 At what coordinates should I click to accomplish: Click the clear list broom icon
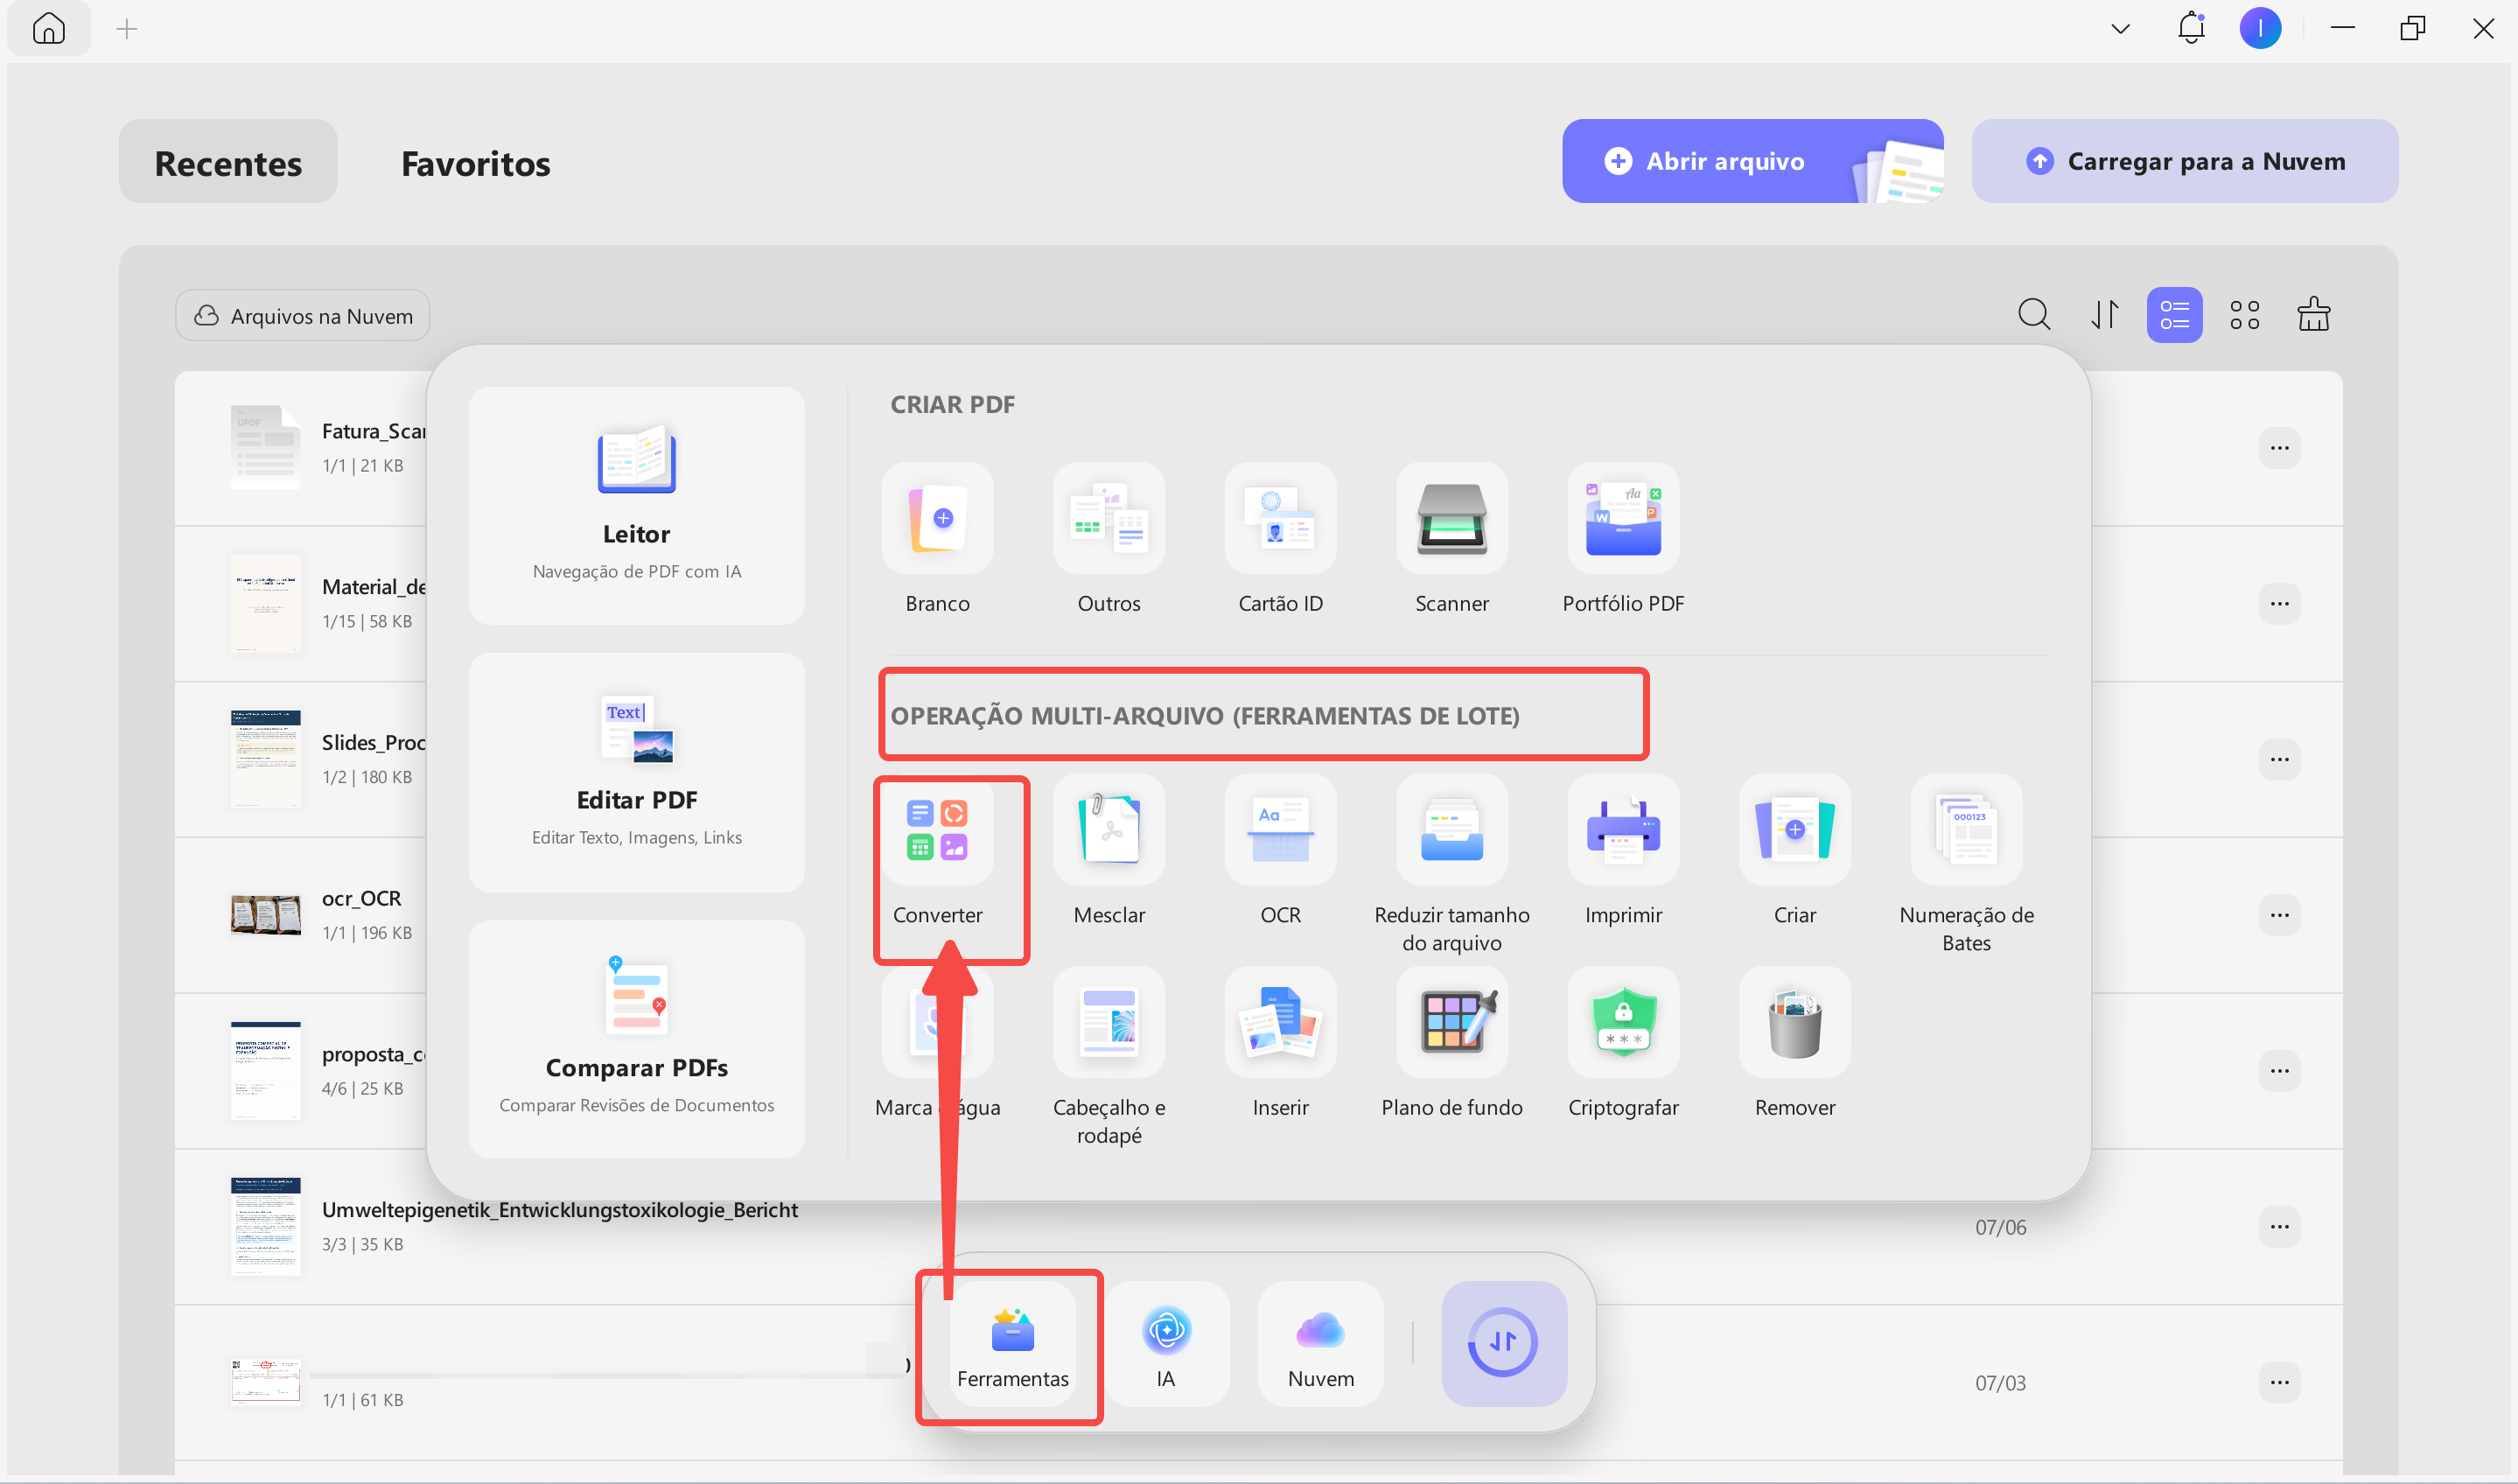click(x=2313, y=315)
